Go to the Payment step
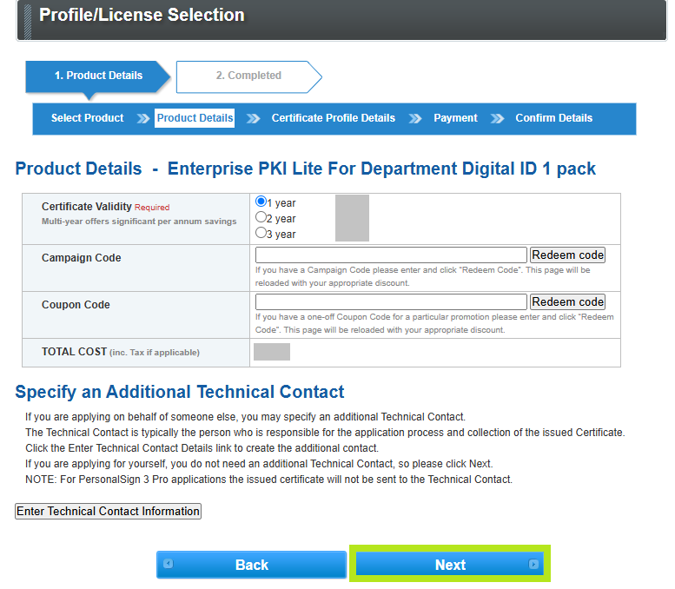 455,118
